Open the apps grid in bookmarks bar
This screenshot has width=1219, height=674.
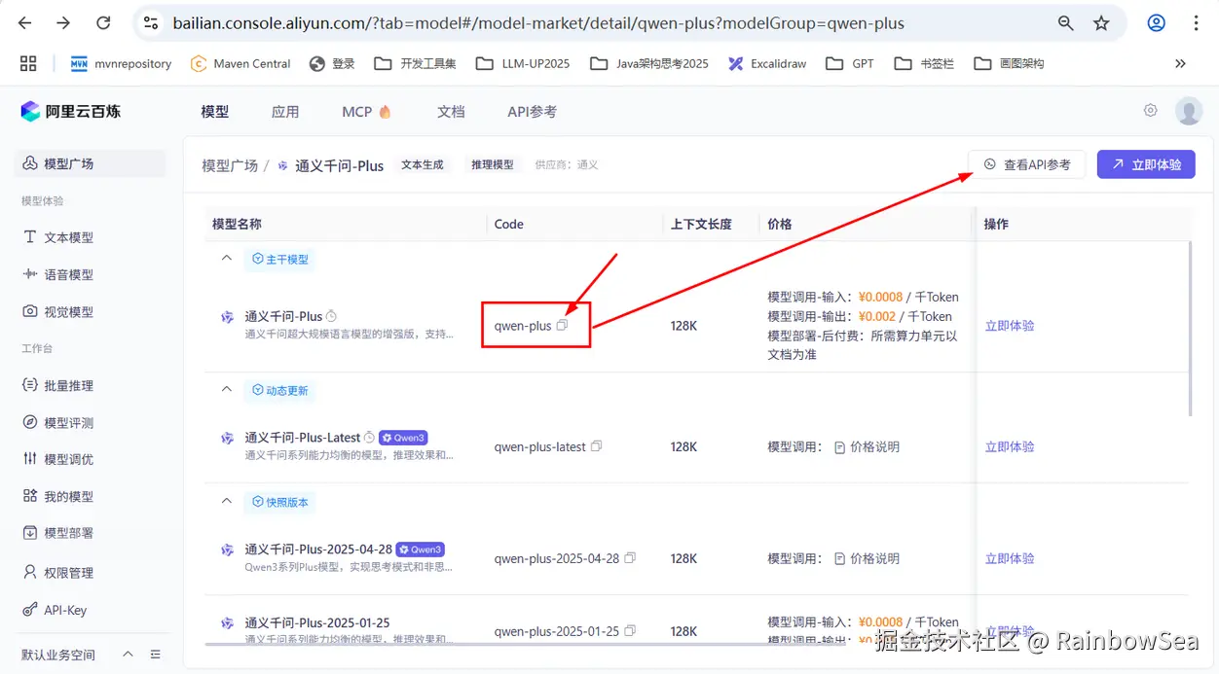pos(28,63)
